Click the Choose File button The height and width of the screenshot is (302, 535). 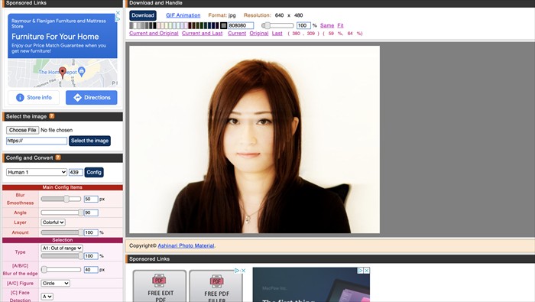pos(22,130)
